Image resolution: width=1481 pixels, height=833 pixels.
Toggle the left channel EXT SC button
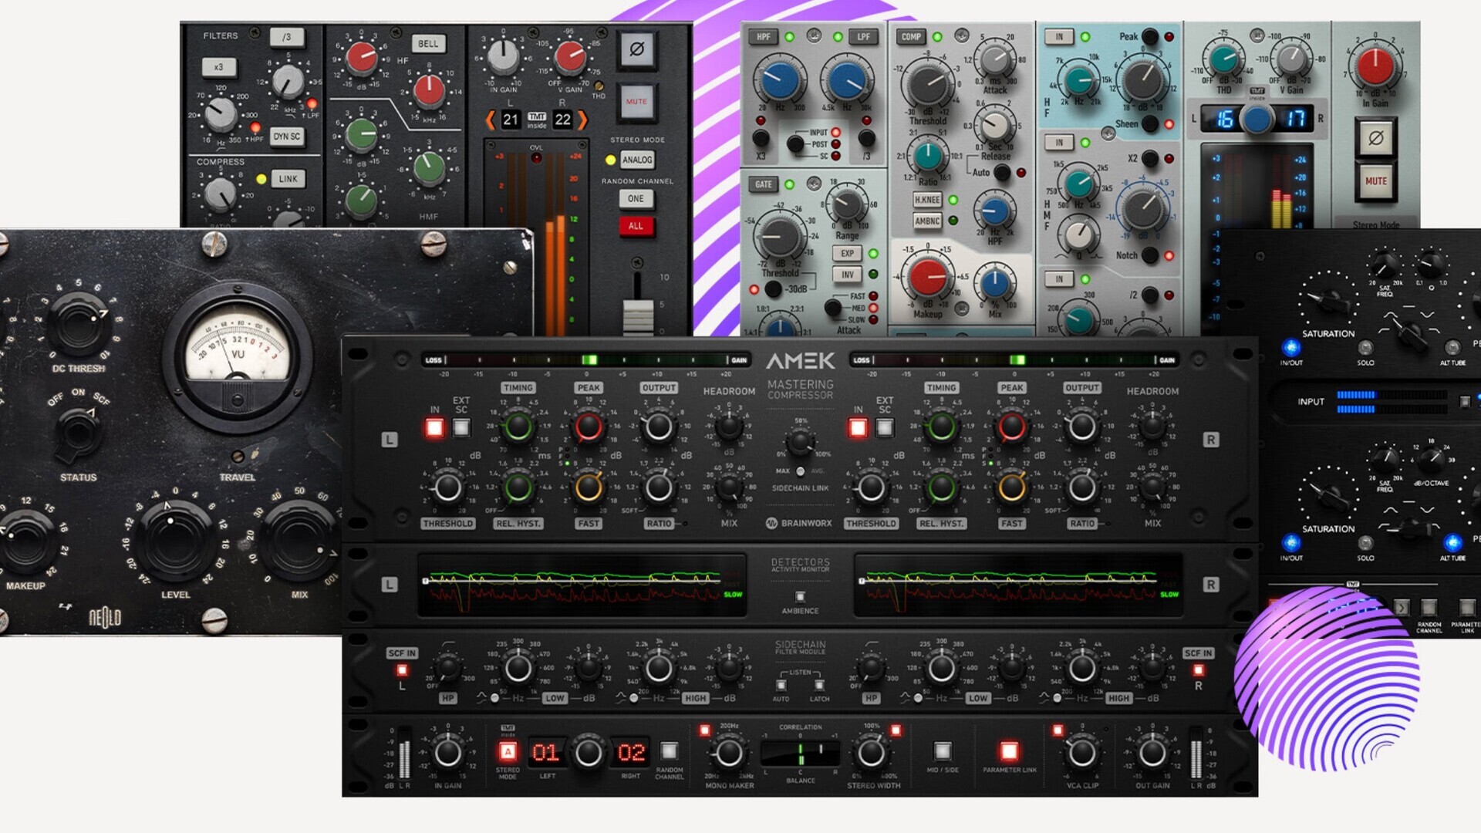point(461,428)
